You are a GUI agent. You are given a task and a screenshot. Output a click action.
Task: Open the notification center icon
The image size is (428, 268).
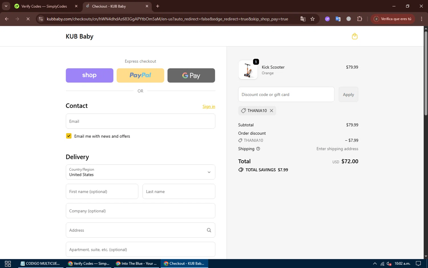click(418, 263)
